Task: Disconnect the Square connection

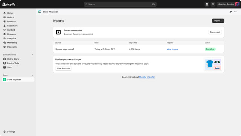Action: [x=215, y=32]
